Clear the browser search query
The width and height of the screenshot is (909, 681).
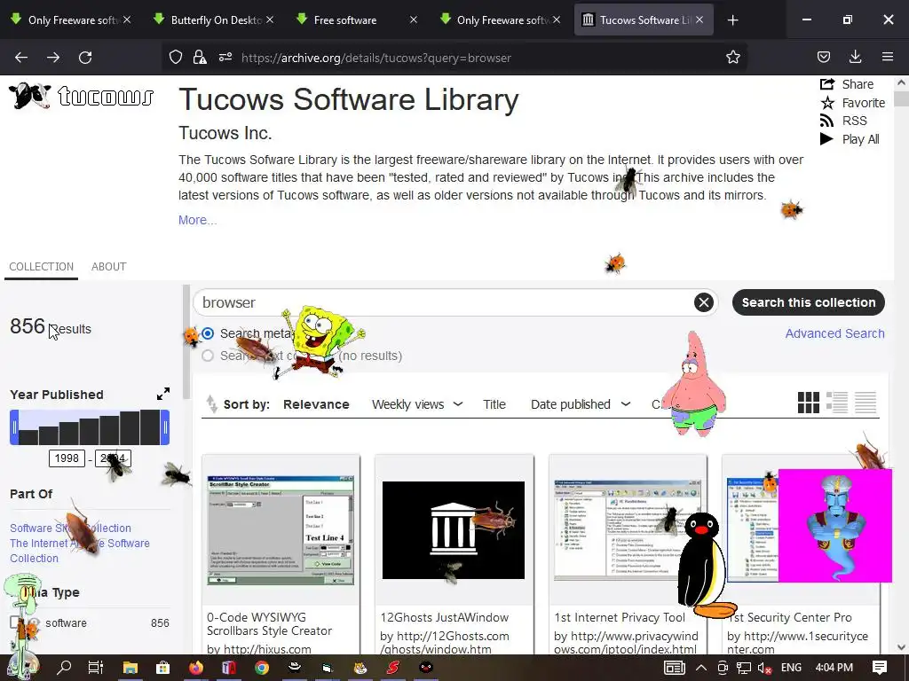704,302
